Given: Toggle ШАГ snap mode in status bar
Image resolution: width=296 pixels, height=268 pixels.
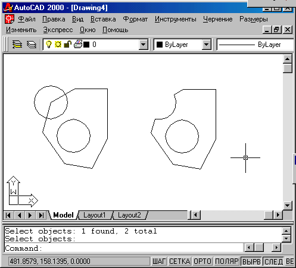Looking at the screenshot, I should [x=159, y=261].
